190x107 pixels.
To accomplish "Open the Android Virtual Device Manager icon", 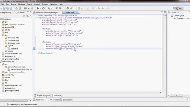I will pyautogui.click(x=20, y=8).
